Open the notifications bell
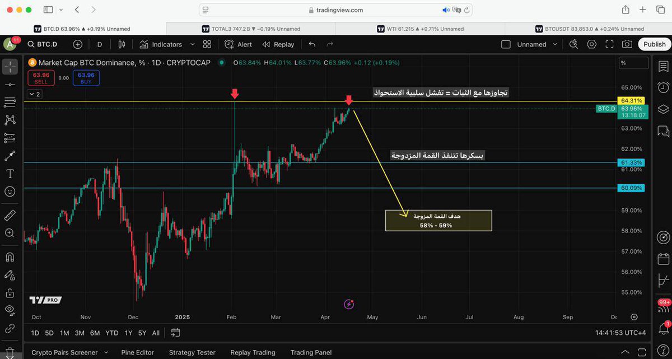Screen dimensions: 672x359 tap(664, 328)
